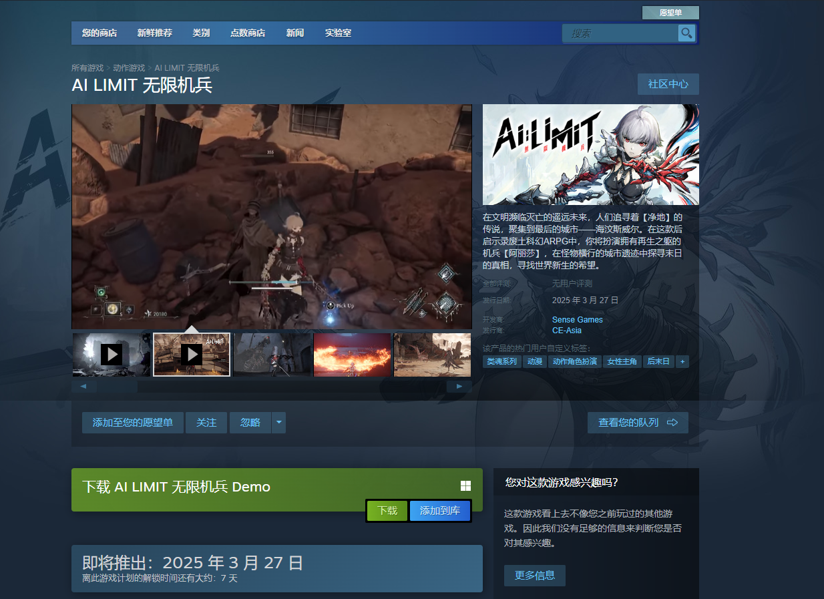Click the Windows platform icon on demo banner
The image size is (824, 599).
click(465, 486)
